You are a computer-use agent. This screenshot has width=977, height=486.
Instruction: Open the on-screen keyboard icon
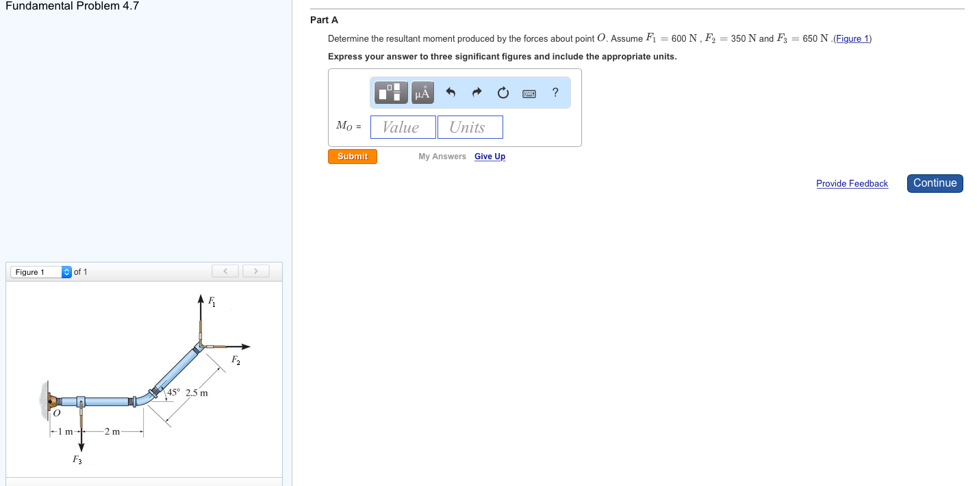[529, 93]
